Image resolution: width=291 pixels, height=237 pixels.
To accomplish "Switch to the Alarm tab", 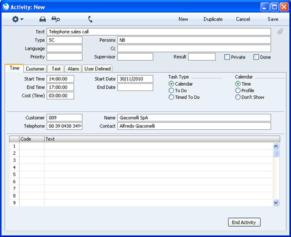I will coord(73,68).
